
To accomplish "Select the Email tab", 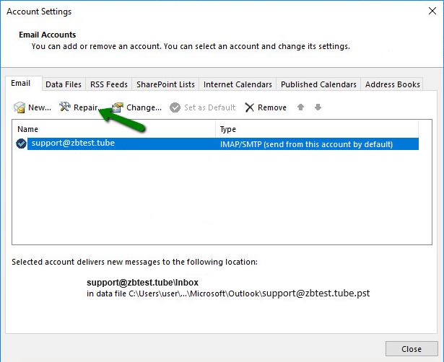I will 21,84.
